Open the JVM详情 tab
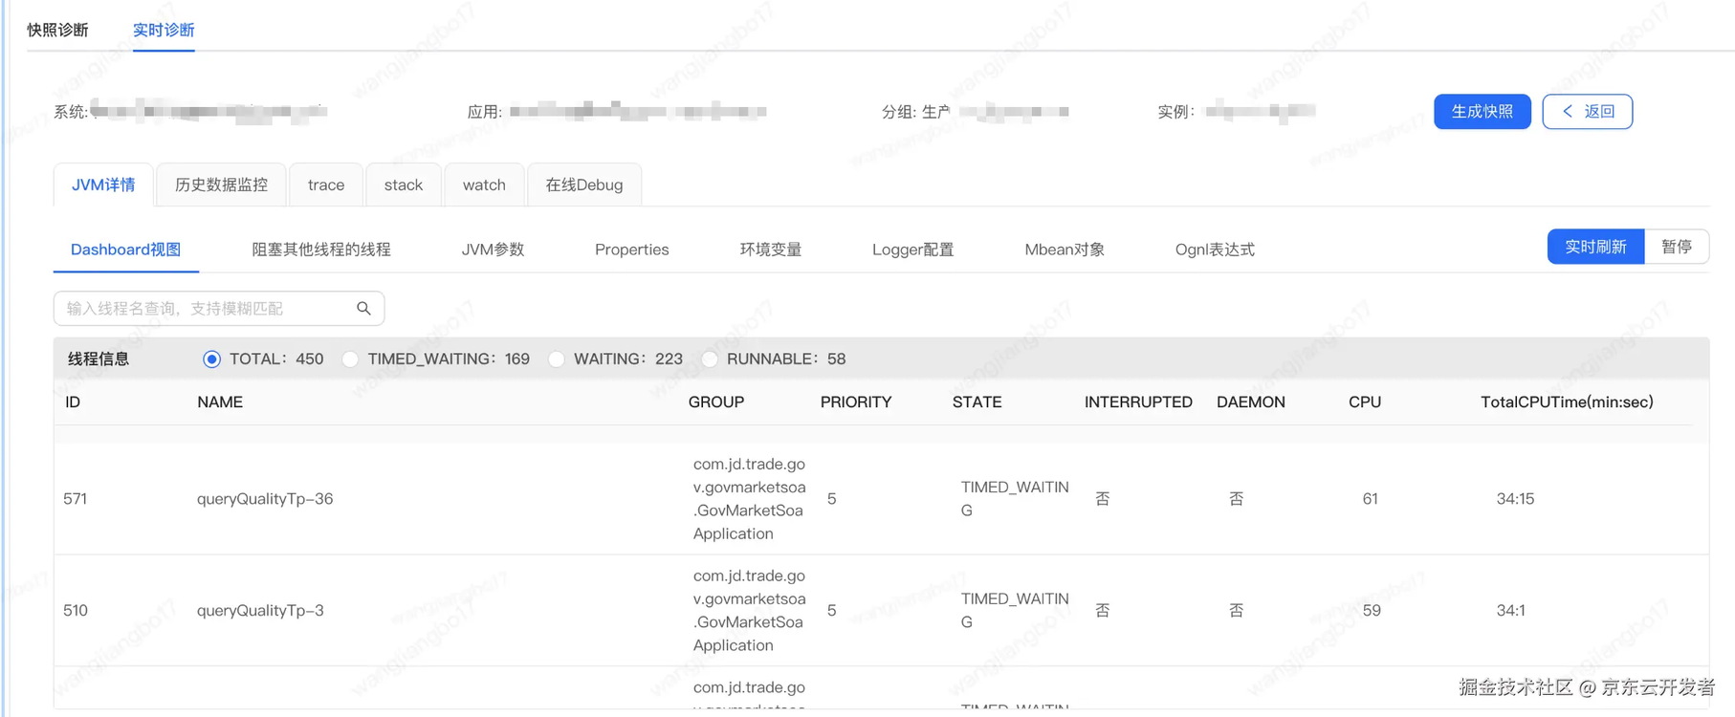Image resolution: width=1735 pixels, height=717 pixels. (x=103, y=185)
